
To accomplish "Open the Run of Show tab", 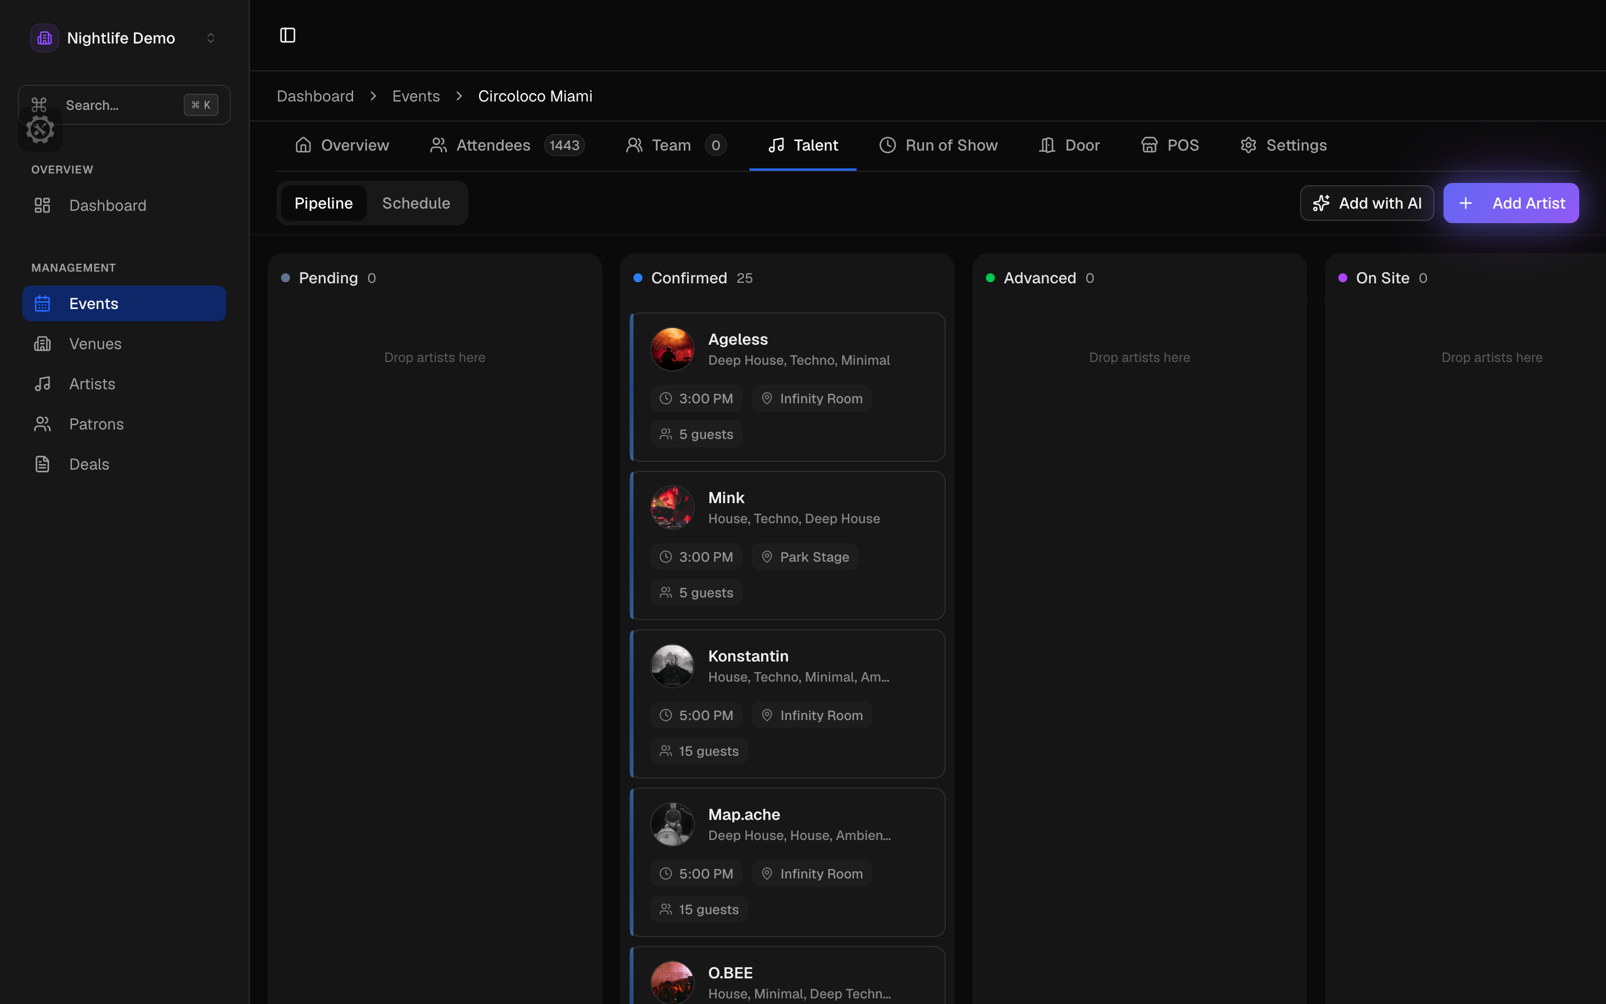I will point(939,145).
